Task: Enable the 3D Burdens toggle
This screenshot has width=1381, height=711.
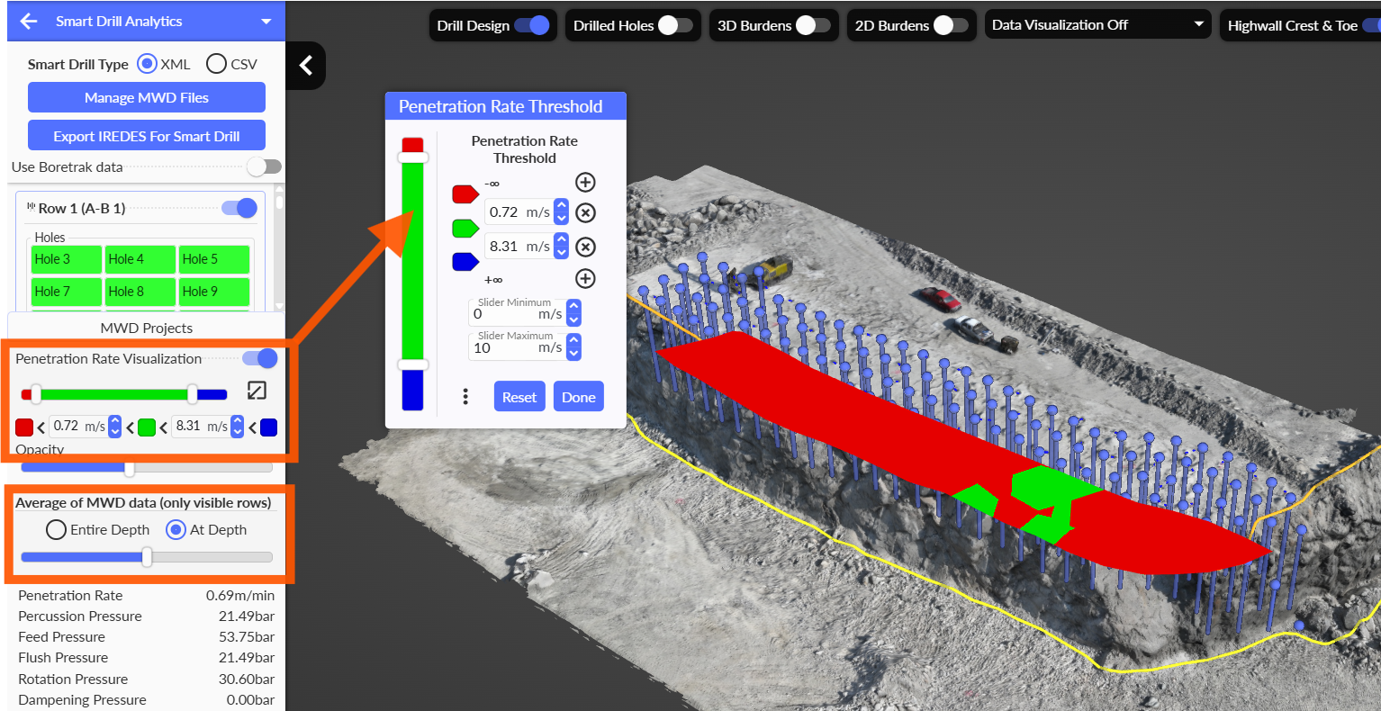Action: [x=814, y=25]
